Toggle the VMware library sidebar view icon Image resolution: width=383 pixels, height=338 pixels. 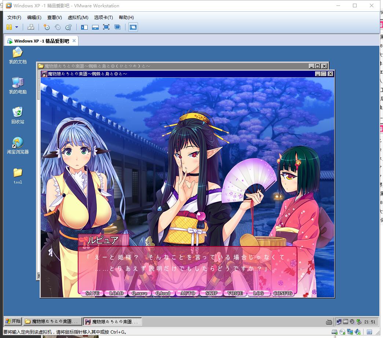point(84,27)
